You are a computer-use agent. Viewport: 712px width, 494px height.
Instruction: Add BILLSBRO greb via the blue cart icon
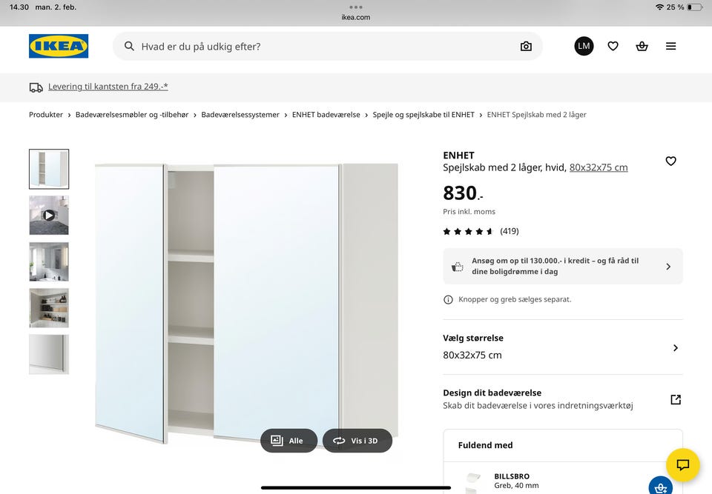(659, 486)
